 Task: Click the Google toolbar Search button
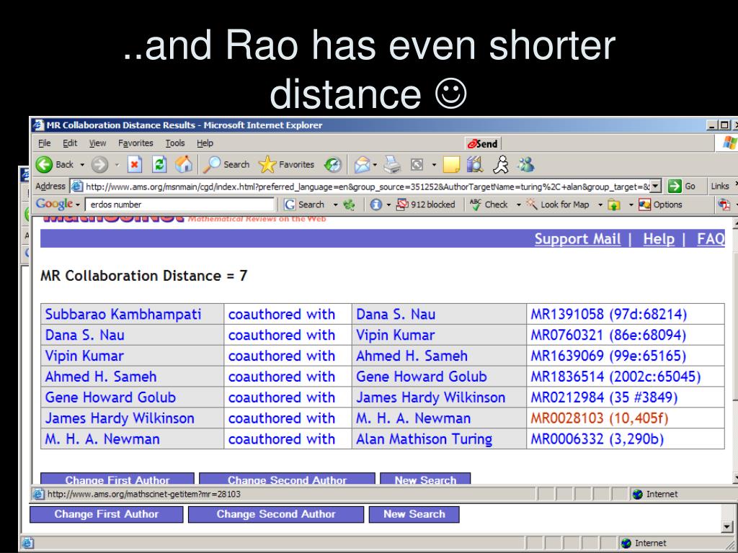(x=305, y=204)
